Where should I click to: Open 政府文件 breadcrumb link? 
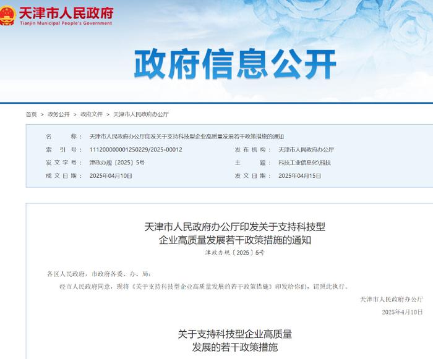click(x=92, y=114)
